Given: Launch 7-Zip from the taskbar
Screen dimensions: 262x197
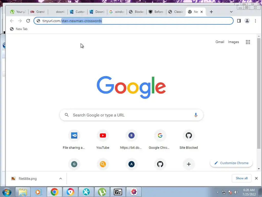Looking at the screenshot, I should pyautogui.click(x=118, y=192).
